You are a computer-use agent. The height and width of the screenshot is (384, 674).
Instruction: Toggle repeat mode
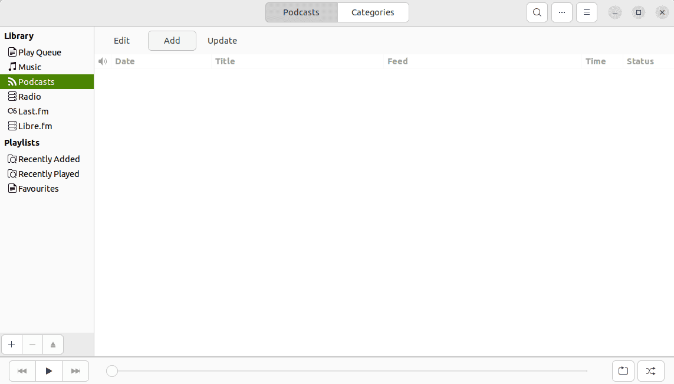[x=623, y=371]
